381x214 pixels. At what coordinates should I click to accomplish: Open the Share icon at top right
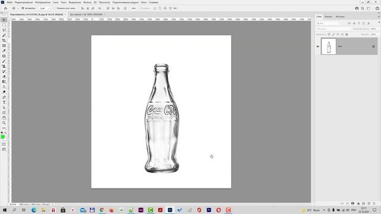pyautogui.click(x=377, y=8)
